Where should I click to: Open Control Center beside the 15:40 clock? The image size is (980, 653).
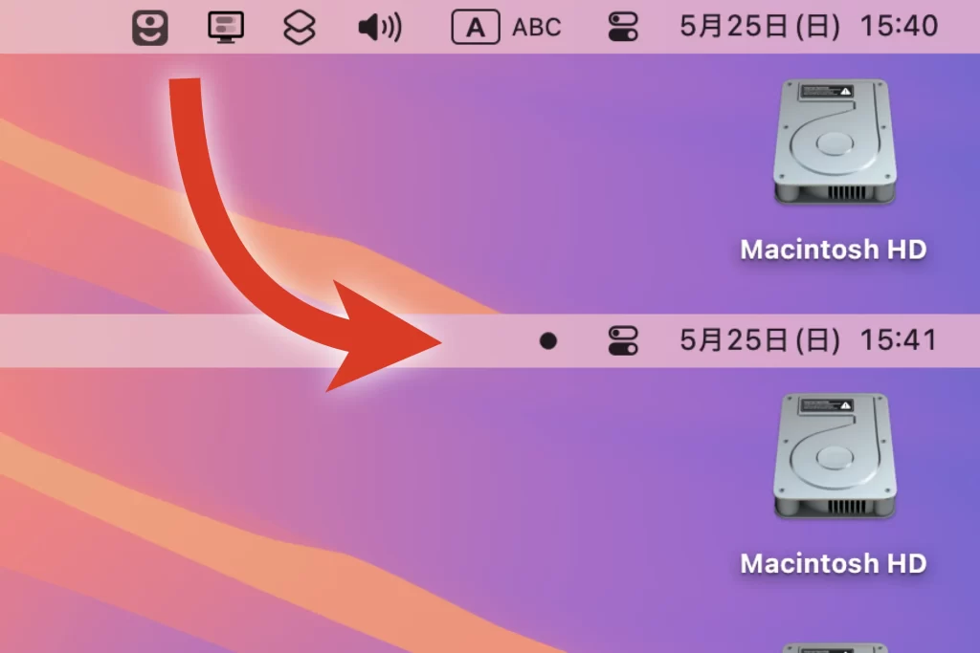(x=623, y=28)
